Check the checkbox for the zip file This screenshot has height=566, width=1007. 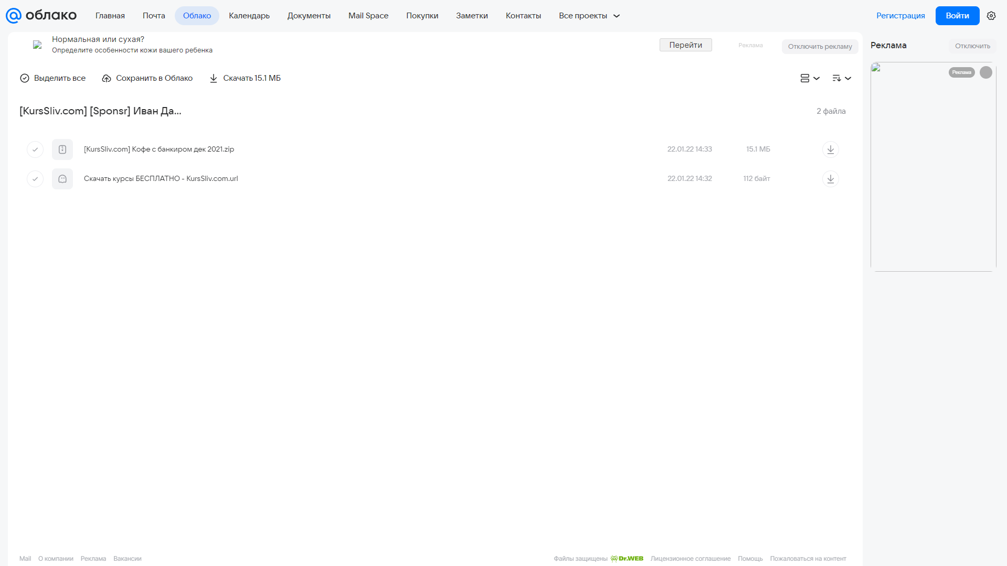pyautogui.click(x=35, y=149)
